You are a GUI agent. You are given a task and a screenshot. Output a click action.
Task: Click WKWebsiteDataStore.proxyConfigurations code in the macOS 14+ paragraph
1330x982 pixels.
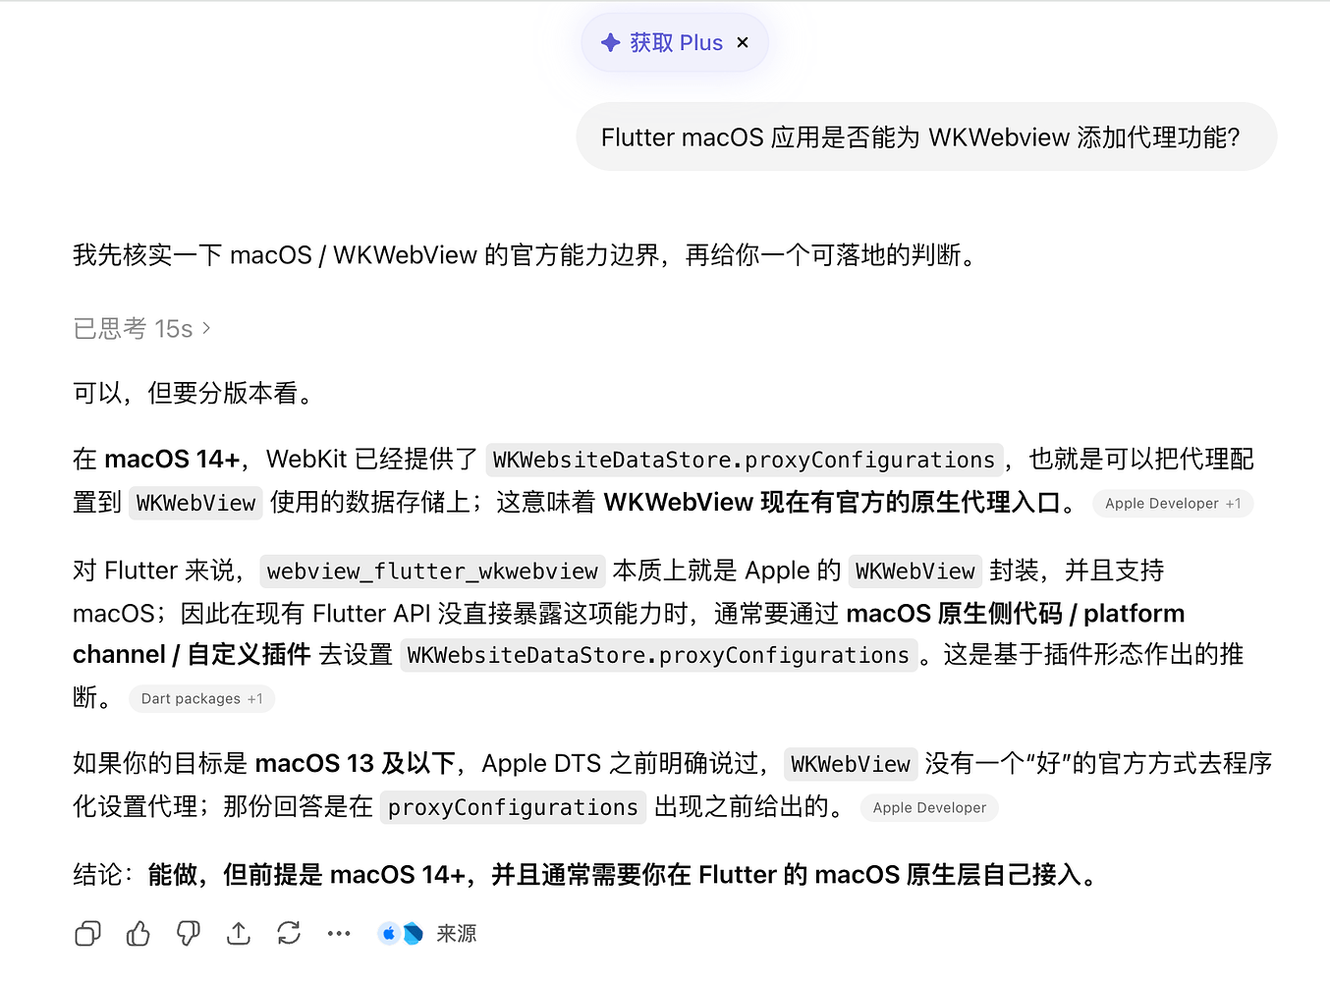click(744, 460)
